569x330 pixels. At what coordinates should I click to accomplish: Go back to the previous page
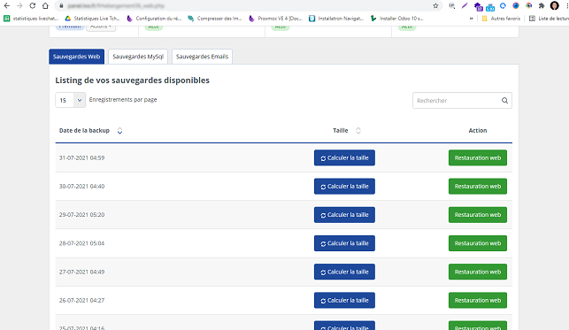(x=6, y=6)
